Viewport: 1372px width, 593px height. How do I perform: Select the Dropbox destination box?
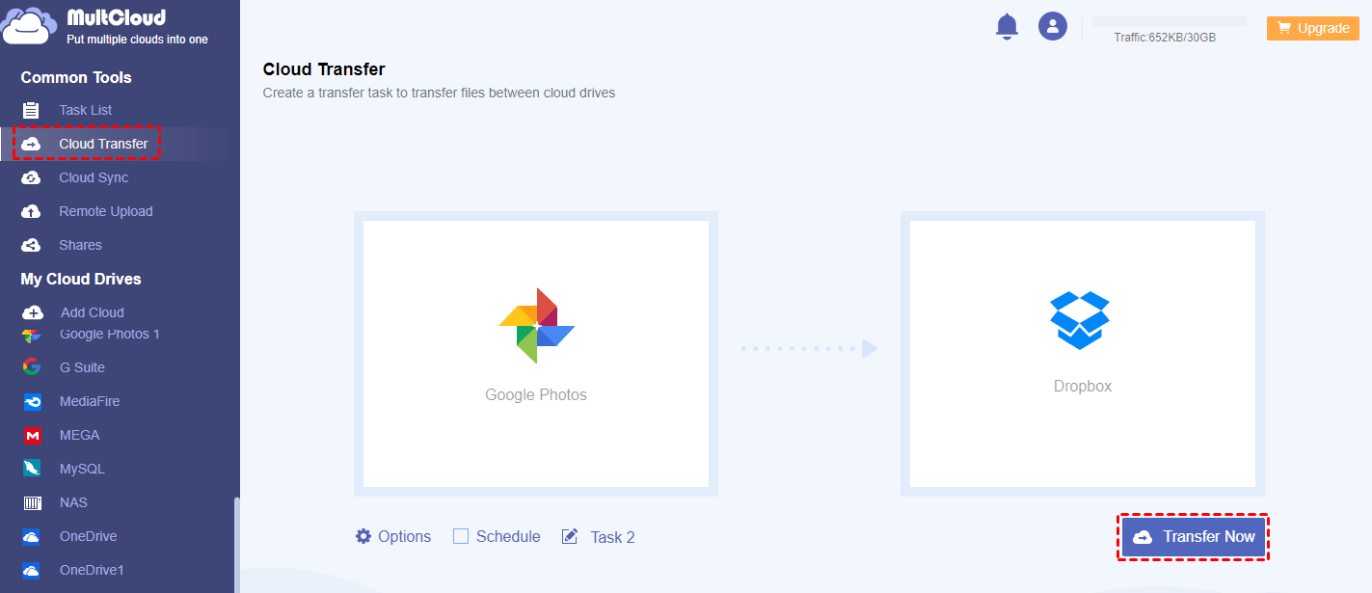point(1083,354)
